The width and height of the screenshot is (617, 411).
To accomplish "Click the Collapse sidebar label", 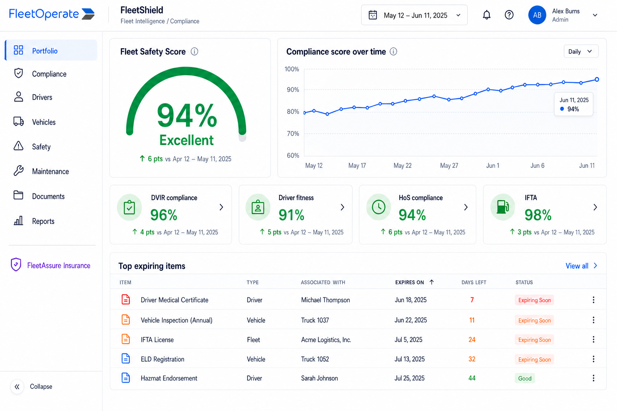I will pos(41,387).
